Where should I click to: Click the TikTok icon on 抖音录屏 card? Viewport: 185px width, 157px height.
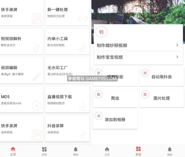coord(83,135)
